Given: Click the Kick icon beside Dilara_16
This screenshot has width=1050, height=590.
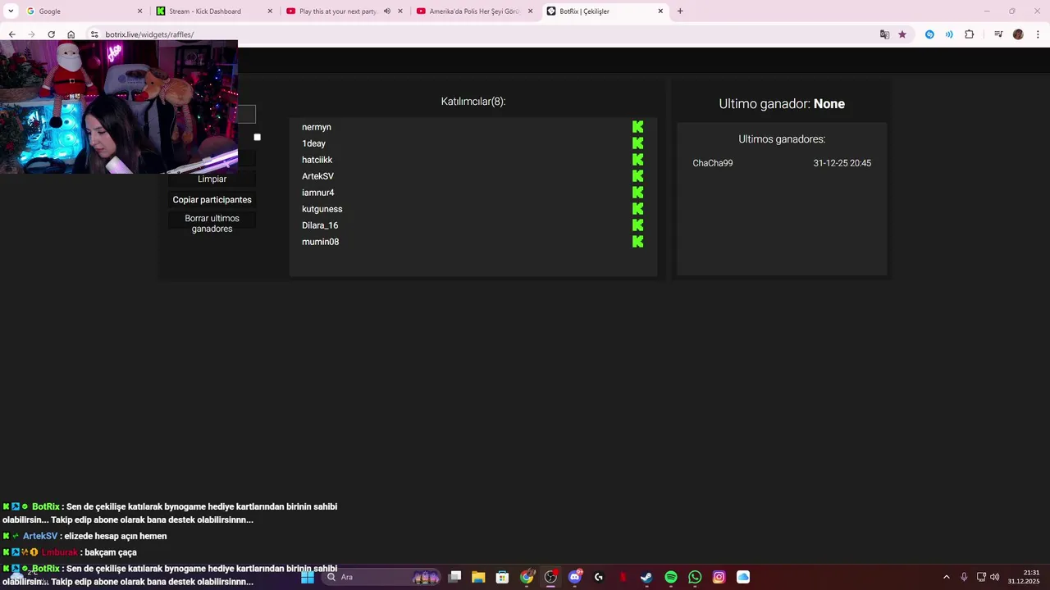Looking at the screenshot, I should pyautogui.click(x=637, y=225).
